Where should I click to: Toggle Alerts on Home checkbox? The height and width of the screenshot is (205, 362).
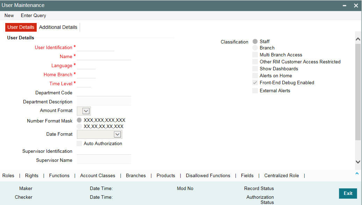(x=255, y=76)
